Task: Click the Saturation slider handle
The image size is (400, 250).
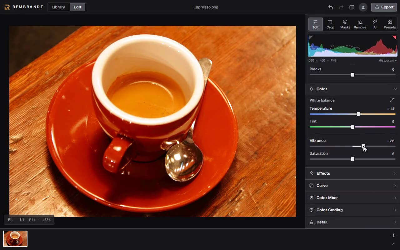Action: 353,159
